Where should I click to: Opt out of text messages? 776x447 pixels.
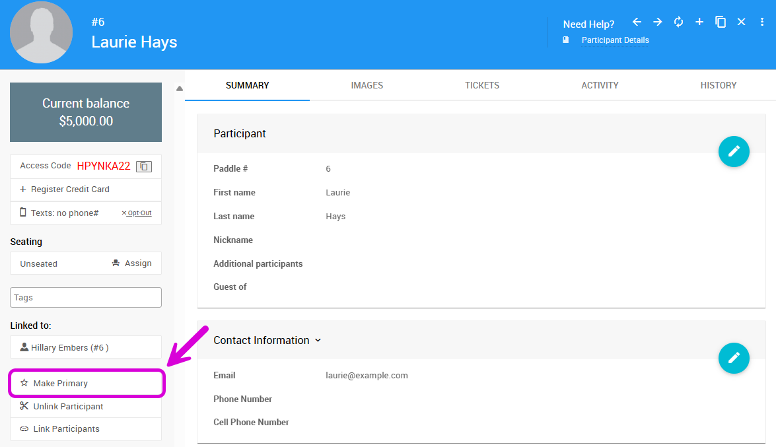click(x=137, y=213)
